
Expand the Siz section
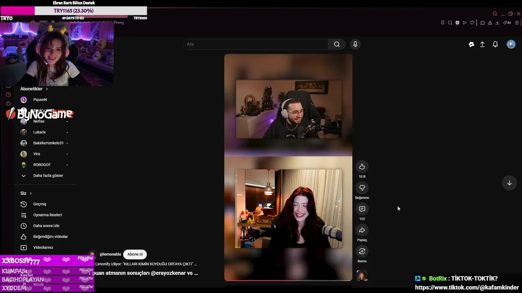coord(26,193)
